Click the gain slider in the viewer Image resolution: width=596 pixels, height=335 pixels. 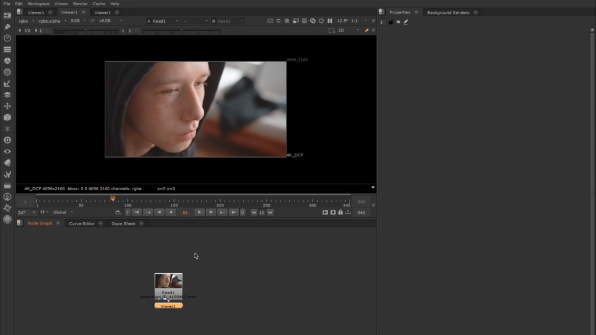(x=86, y=31)
